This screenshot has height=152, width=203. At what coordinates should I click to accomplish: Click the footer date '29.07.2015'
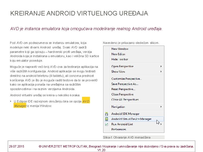pos(17,146)
